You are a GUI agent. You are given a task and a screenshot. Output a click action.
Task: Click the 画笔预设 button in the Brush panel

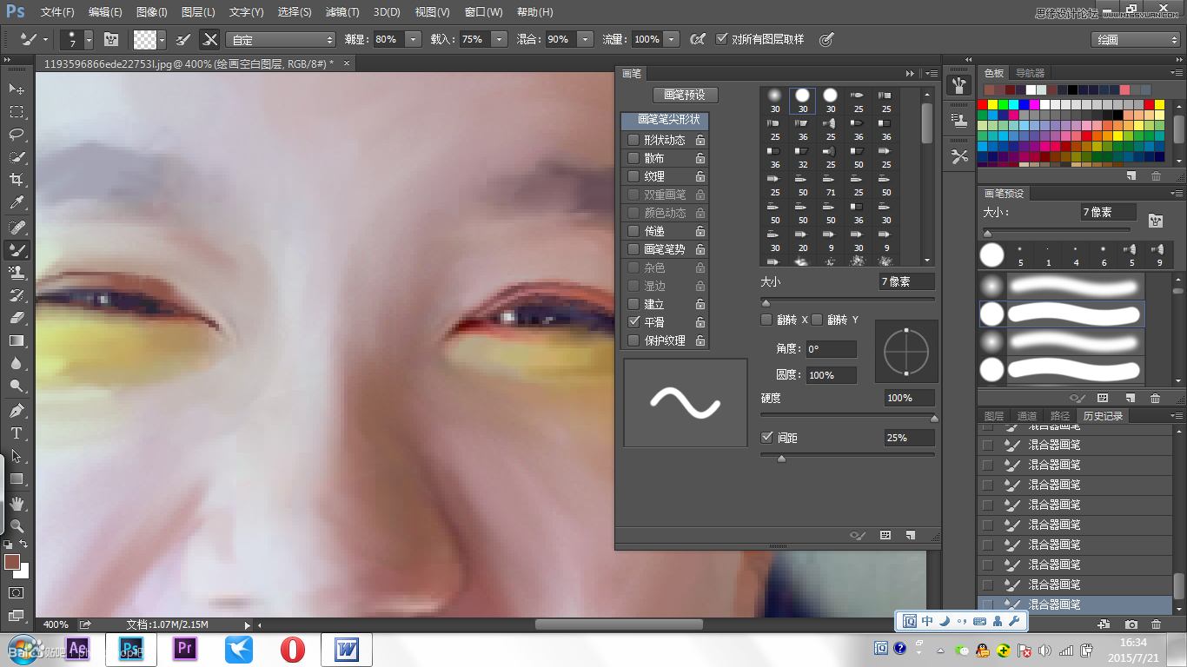[x=686, y=95]
